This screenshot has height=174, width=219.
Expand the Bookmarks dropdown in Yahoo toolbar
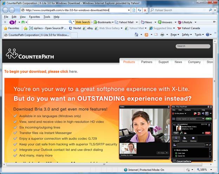click(113, 22)
